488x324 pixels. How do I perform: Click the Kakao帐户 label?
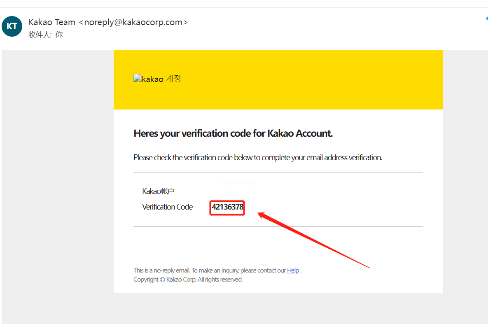point(159,191)
